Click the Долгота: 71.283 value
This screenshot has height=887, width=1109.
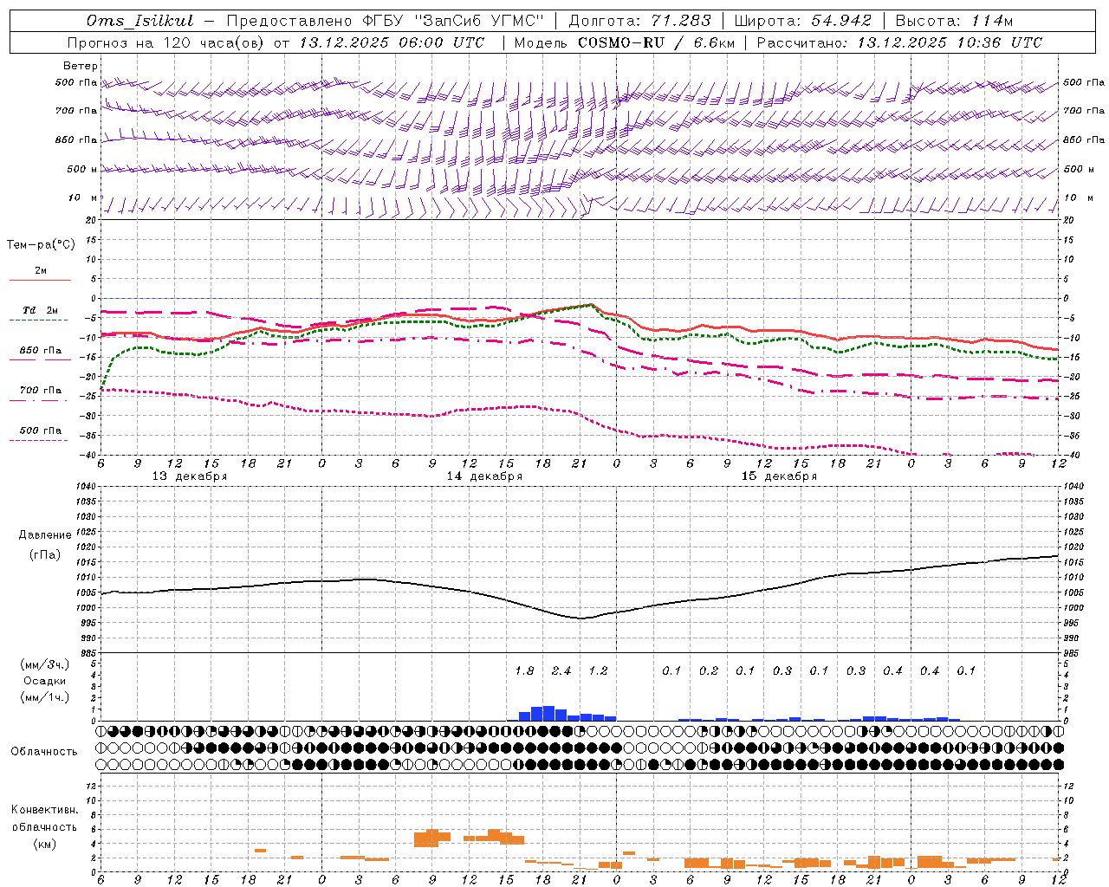pyautogui.click(x=639, y=21)
